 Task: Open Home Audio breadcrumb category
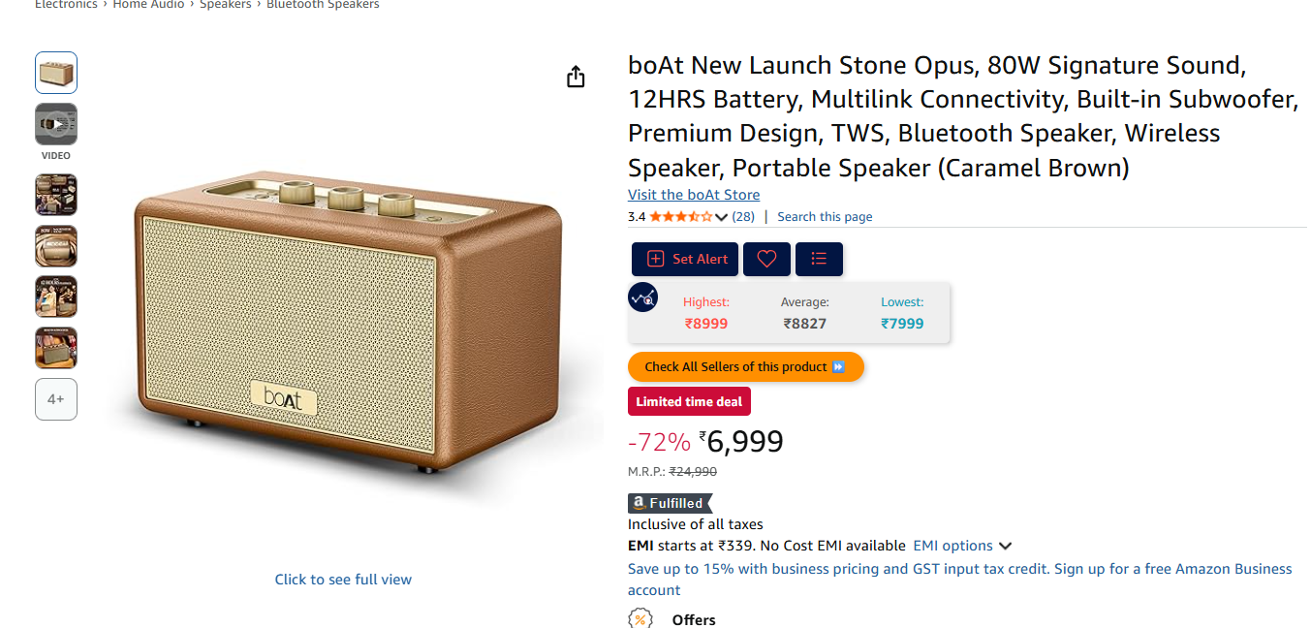pyautogui.click(x=148, y=5)
